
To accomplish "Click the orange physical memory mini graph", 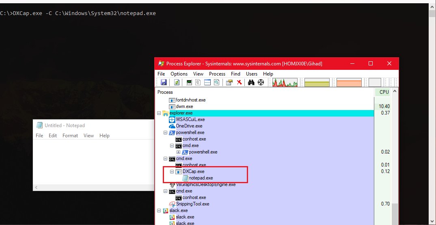I will [x=349, y=82].
